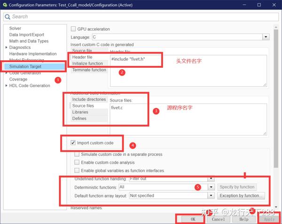Image resolution: width=282 pixels, height=224 pixels.
Task: Expand the Diagnostics tree node
Action: pos(7,48)
